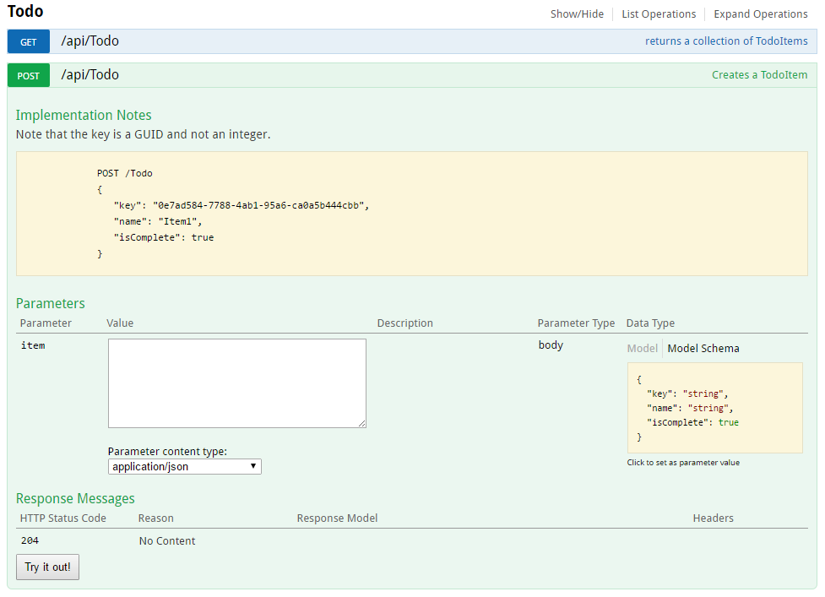Click the 204 status code

pyautogui.click(x=30, y=540)
